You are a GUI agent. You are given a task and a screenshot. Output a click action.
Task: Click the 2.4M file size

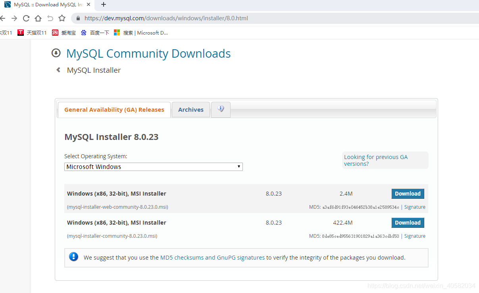click(x=346, y=194)
